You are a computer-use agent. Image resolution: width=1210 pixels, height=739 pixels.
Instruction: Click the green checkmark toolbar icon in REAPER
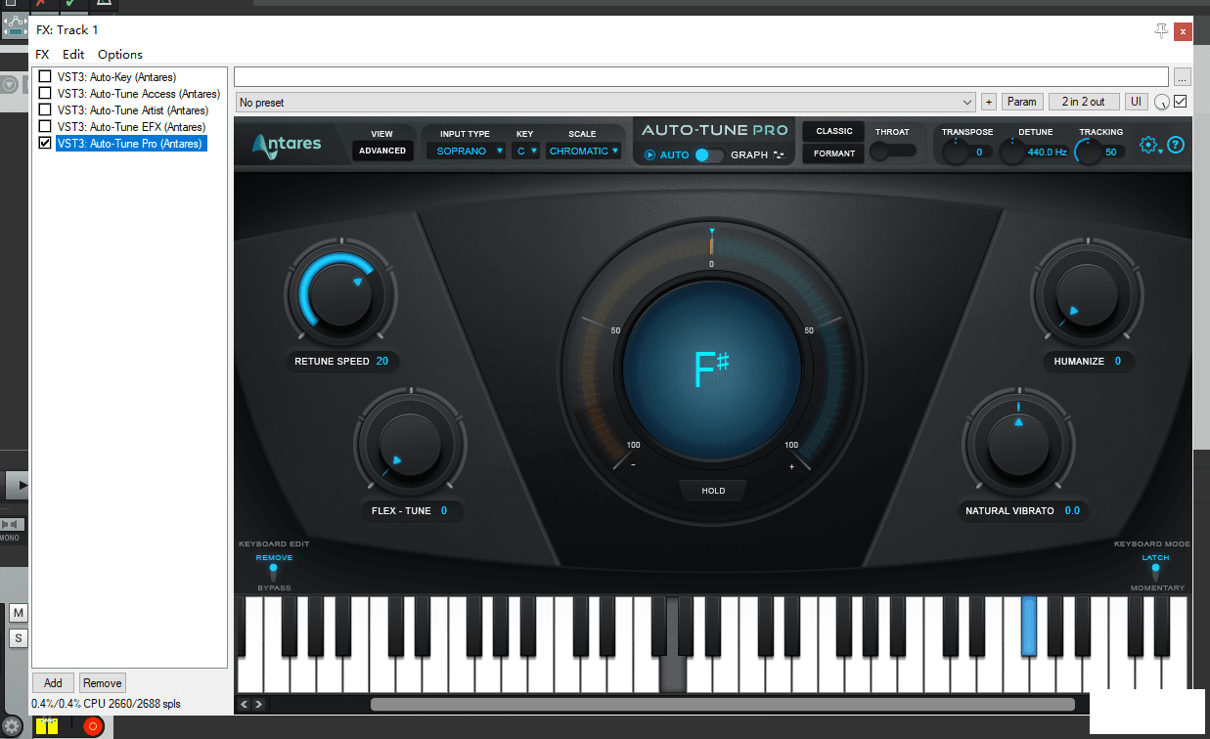pos(71,3)
